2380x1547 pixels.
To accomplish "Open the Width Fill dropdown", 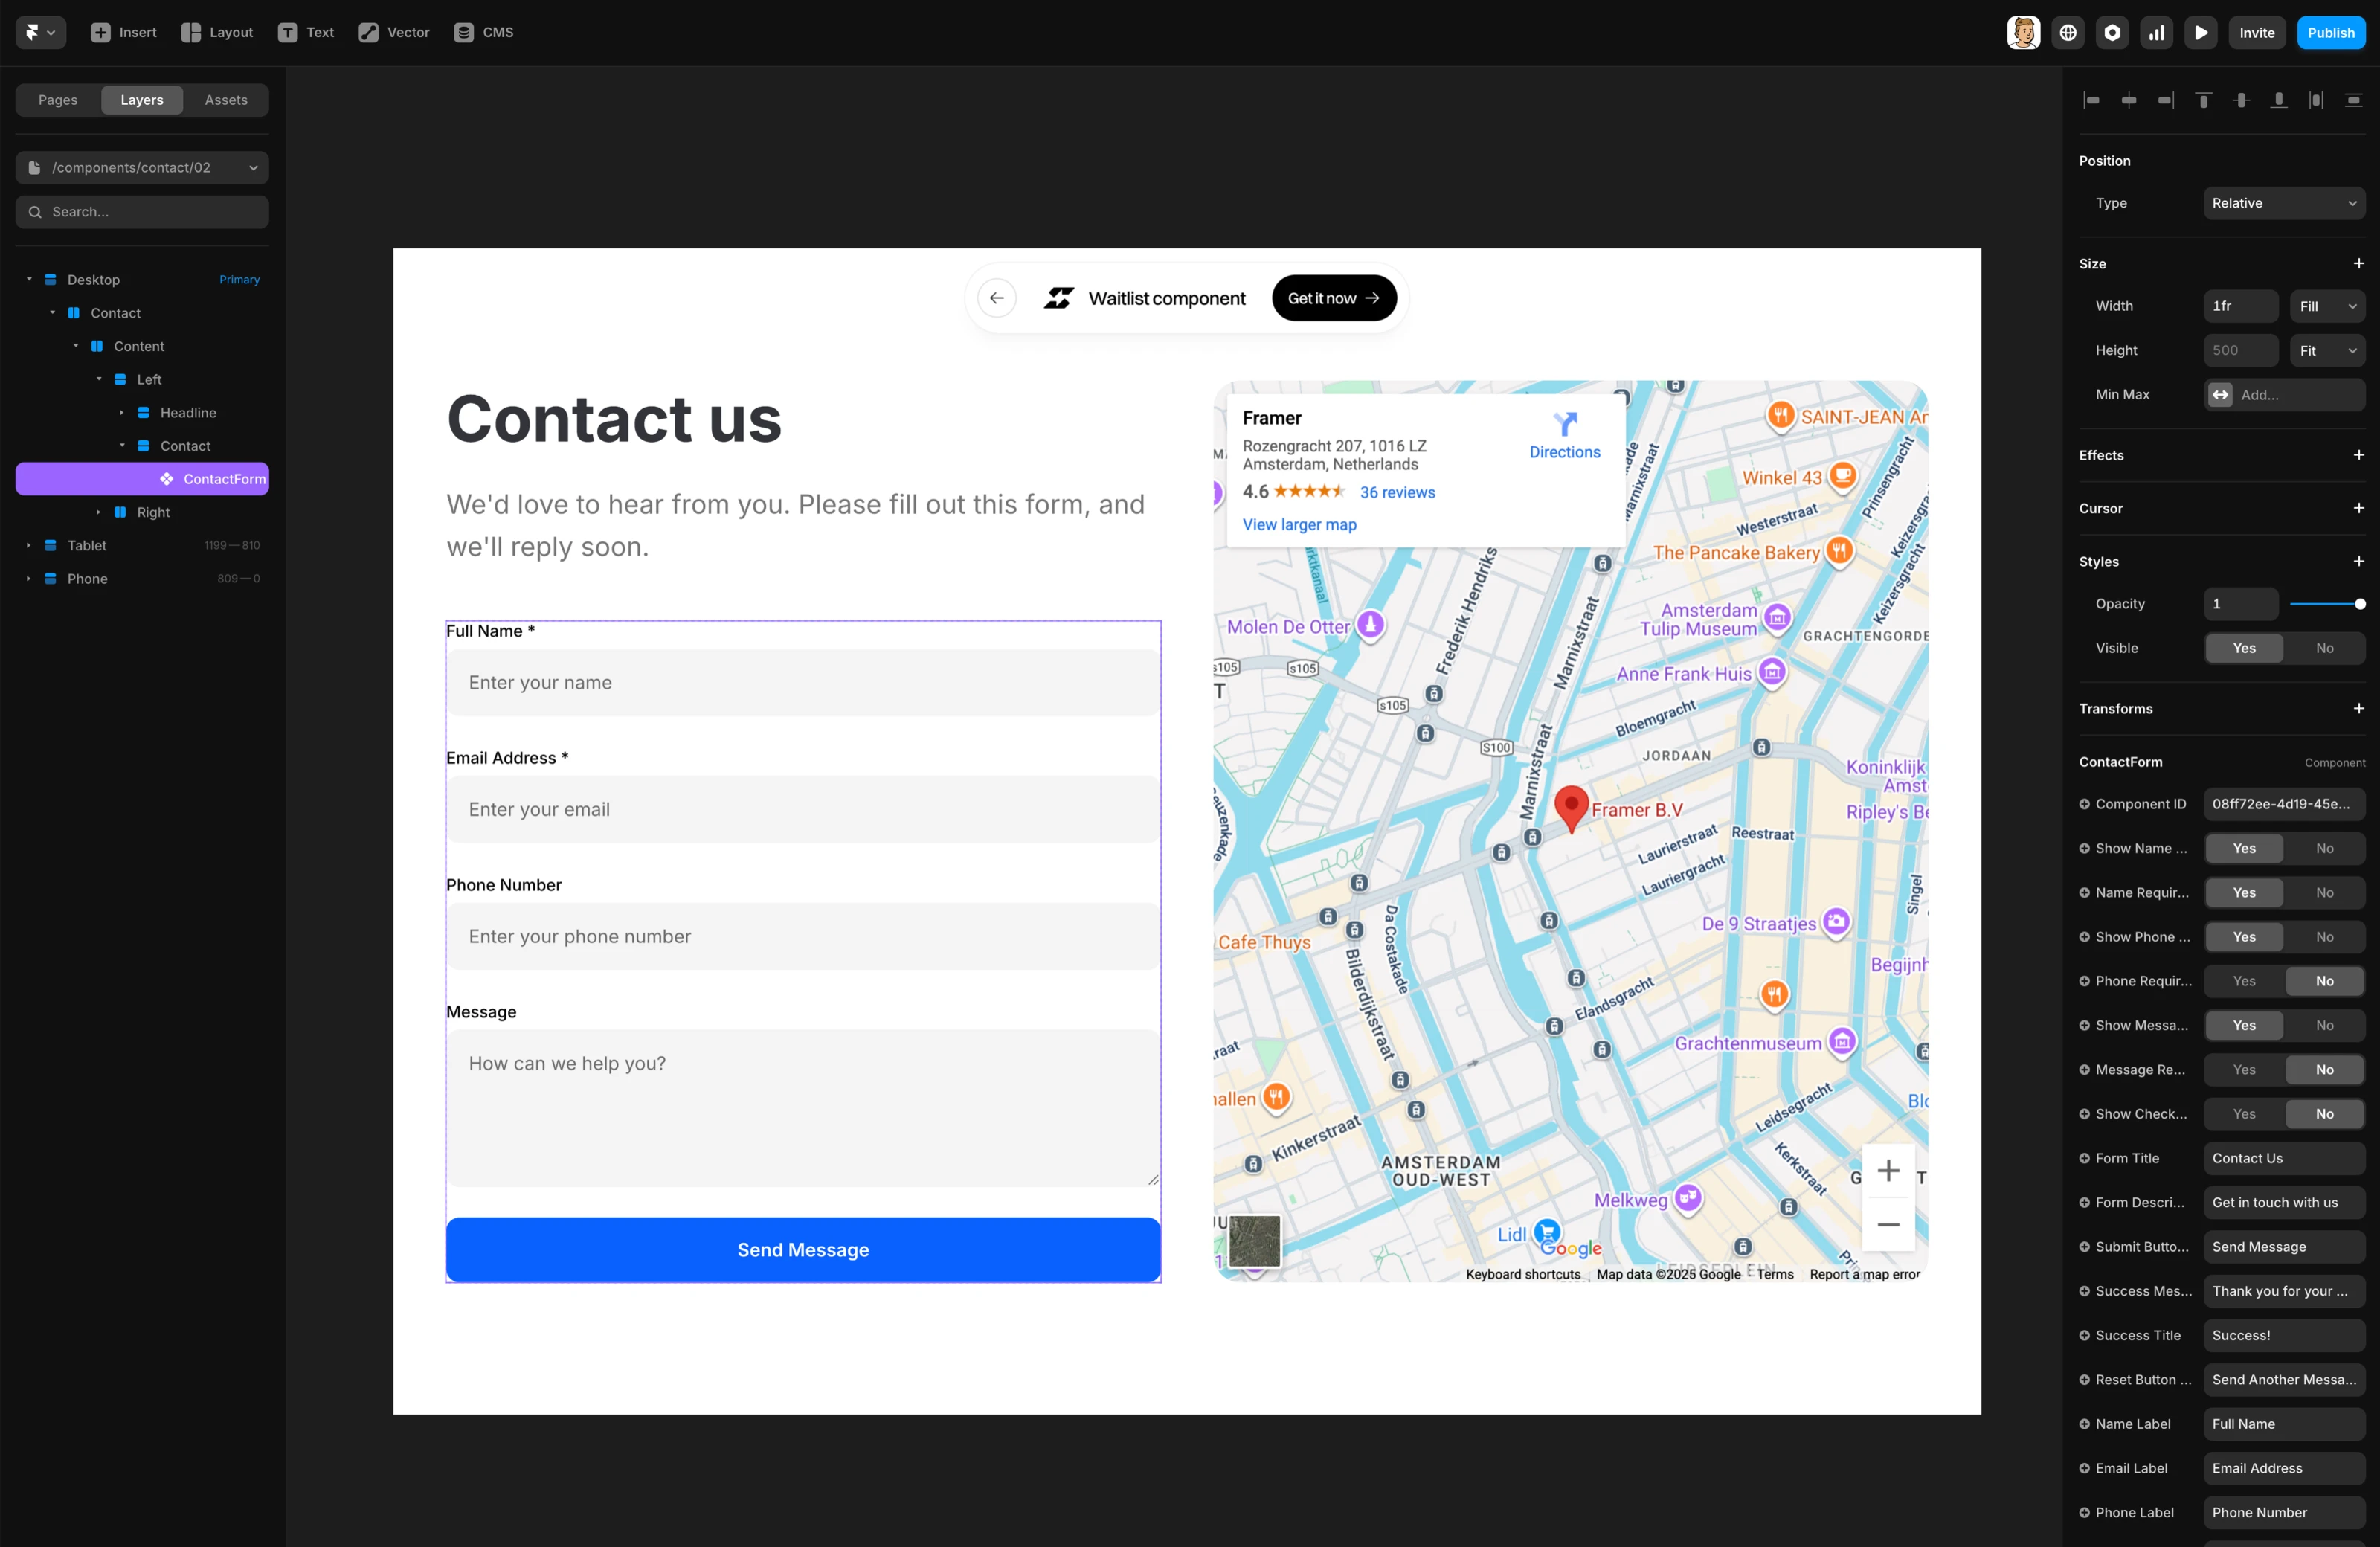I will pyautogui.click(x=2326, y=306).
